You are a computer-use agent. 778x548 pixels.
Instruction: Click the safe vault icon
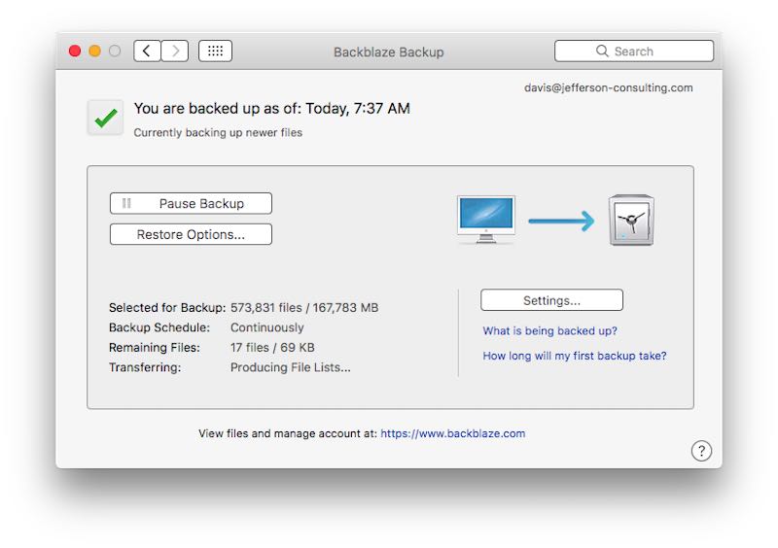pos(631,220)
